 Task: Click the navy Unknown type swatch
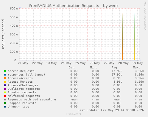[x=5, y=107]
